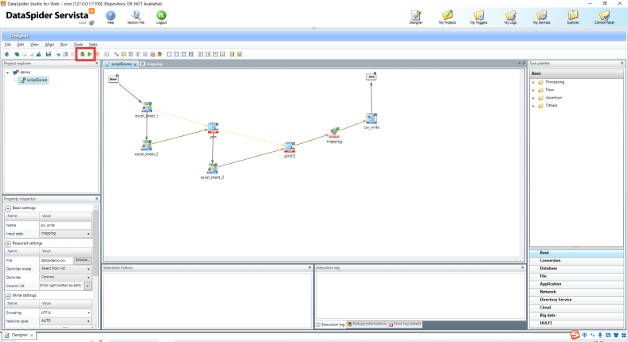Select the mapping component icon on canvas

click(x=335, y=132)
